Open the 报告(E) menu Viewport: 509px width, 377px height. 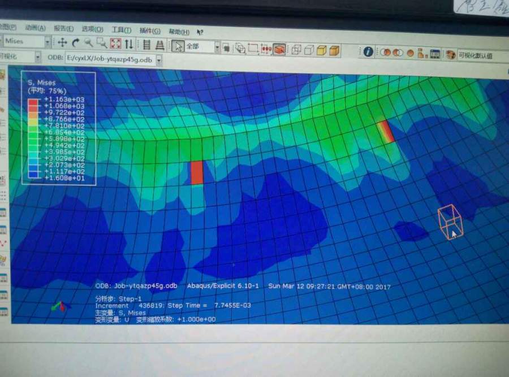tap(63, 29)
